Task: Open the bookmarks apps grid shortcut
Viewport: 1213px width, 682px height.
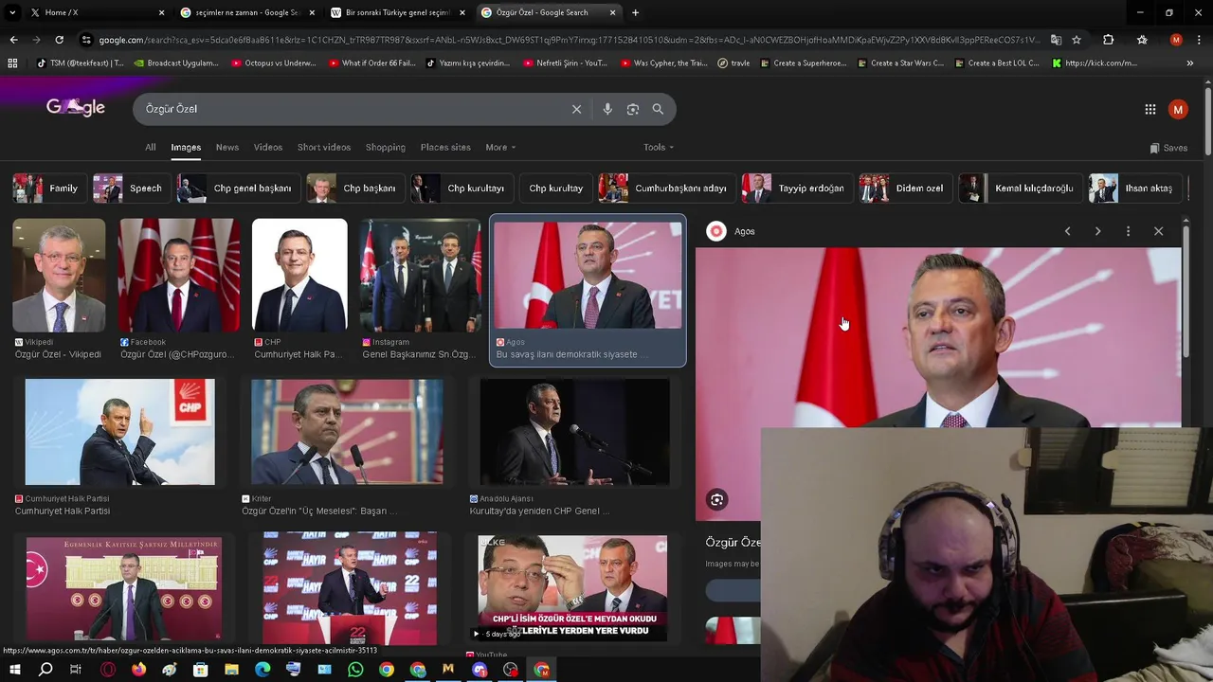Action: click(x=12, y=63)
